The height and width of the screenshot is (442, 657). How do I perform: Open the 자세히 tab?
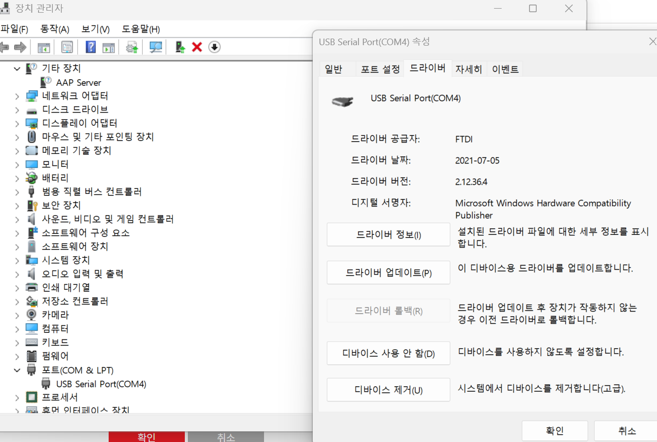469,70
